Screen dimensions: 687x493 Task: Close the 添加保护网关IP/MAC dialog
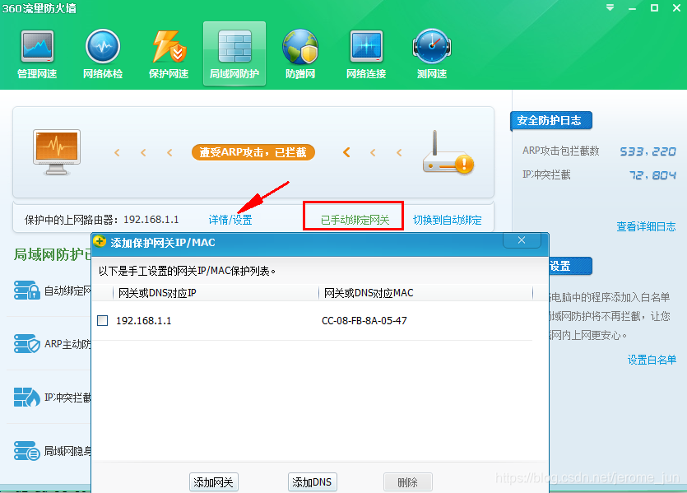pos(522,240)
